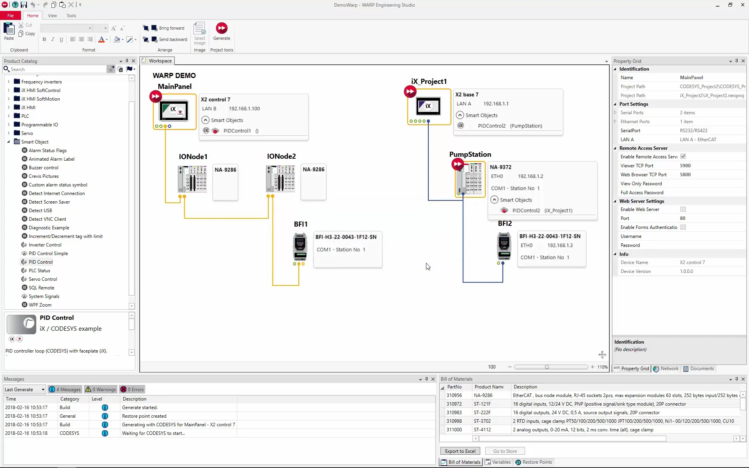
Task: Increase font size with the large A icon
Action: pos(114,28)
